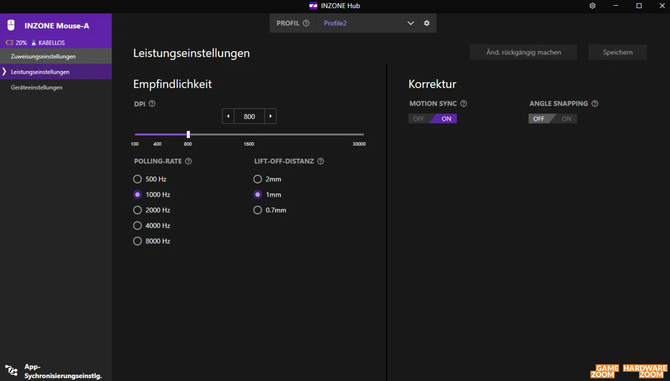Open the INZONE Hub settings gear in title bar

[x=592, y=6]
